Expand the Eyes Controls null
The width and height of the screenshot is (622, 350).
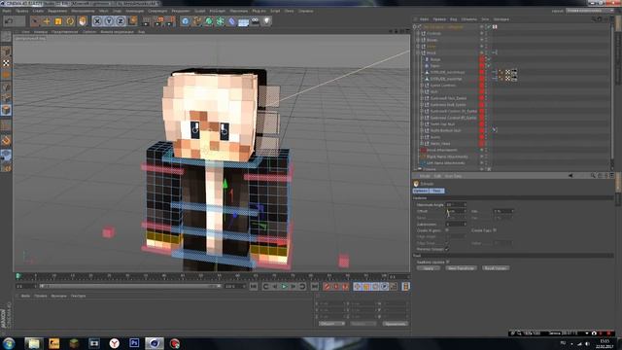click(422, 86)
